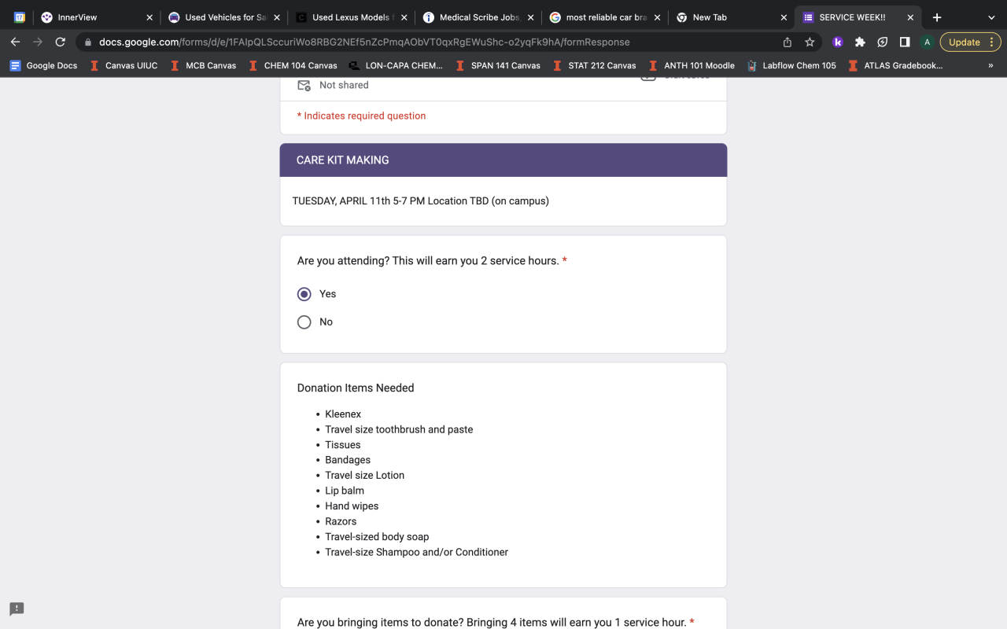The height and width of the screenshot is (629, 1007).
Task: Open the Extensions puzzle icon
Action: point(860,42)
